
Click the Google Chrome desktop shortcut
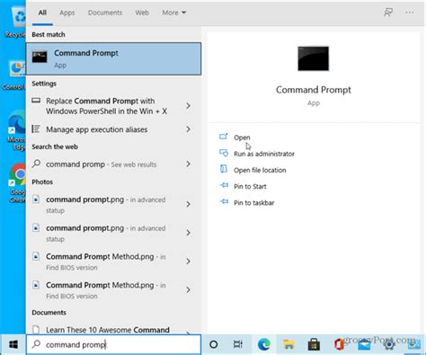click(x=17, y=182)
